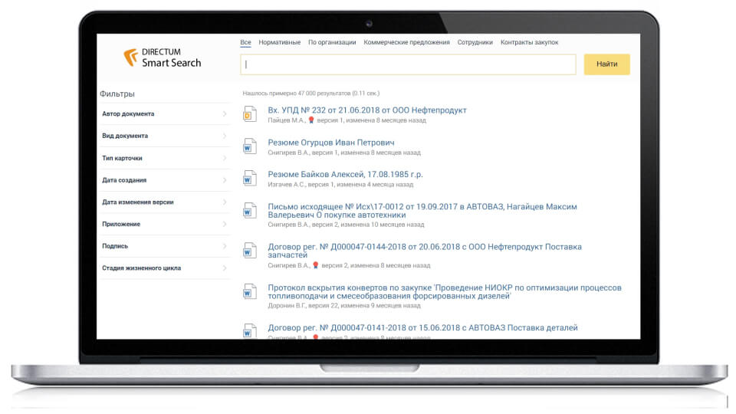Open Протокол вскрытия конвертов link
736x414 pixels.
pyautogui.click(x=445, y=291)
